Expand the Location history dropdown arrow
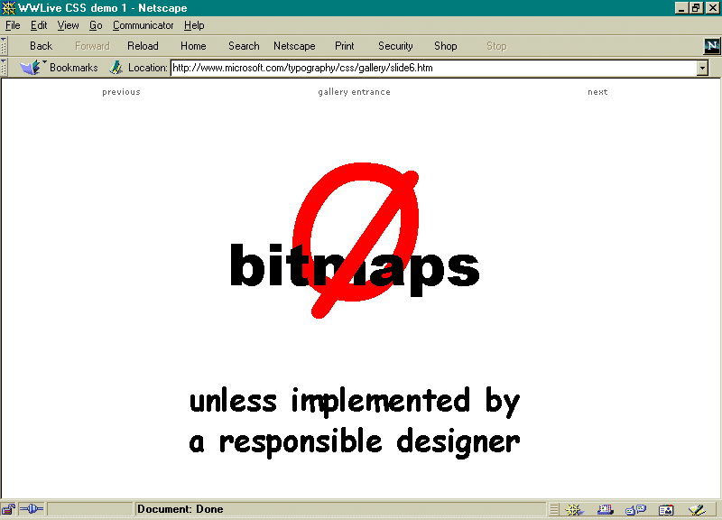This screenshot has width=722, height=520. pos(702,69)
